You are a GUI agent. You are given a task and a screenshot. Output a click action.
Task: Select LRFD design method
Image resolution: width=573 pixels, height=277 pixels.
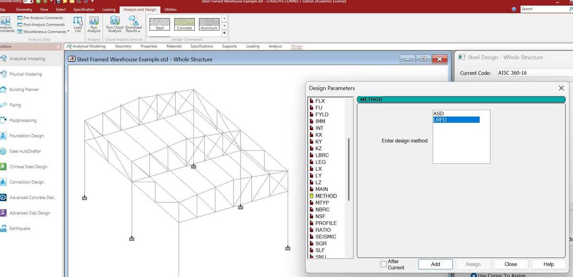[x=456, y=120]
